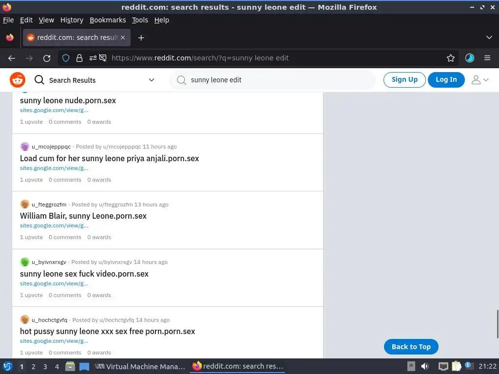The width and height of the screenshot is (499, 374).
Task: Click the Reddit search input field
Action: [272, 80]
